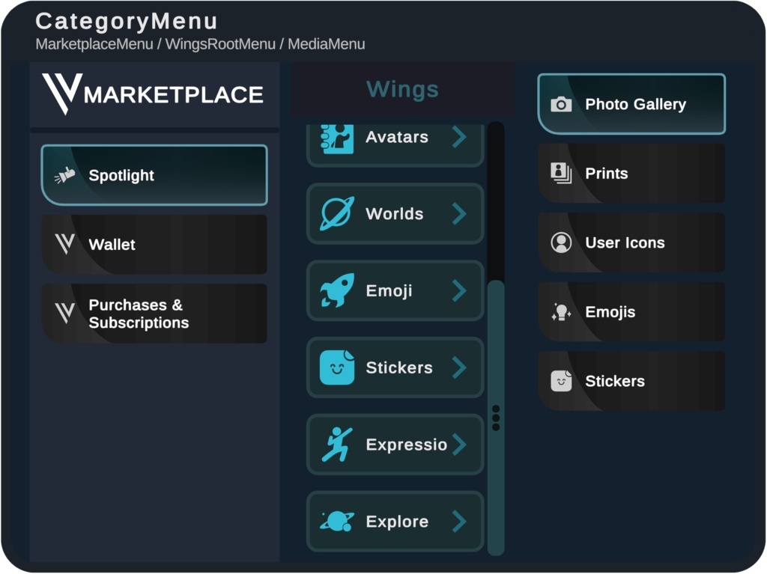Select the User Icons avatar symbol
Image resolution: width=767 pixels, height=574 pixels.
click(562, 242)
